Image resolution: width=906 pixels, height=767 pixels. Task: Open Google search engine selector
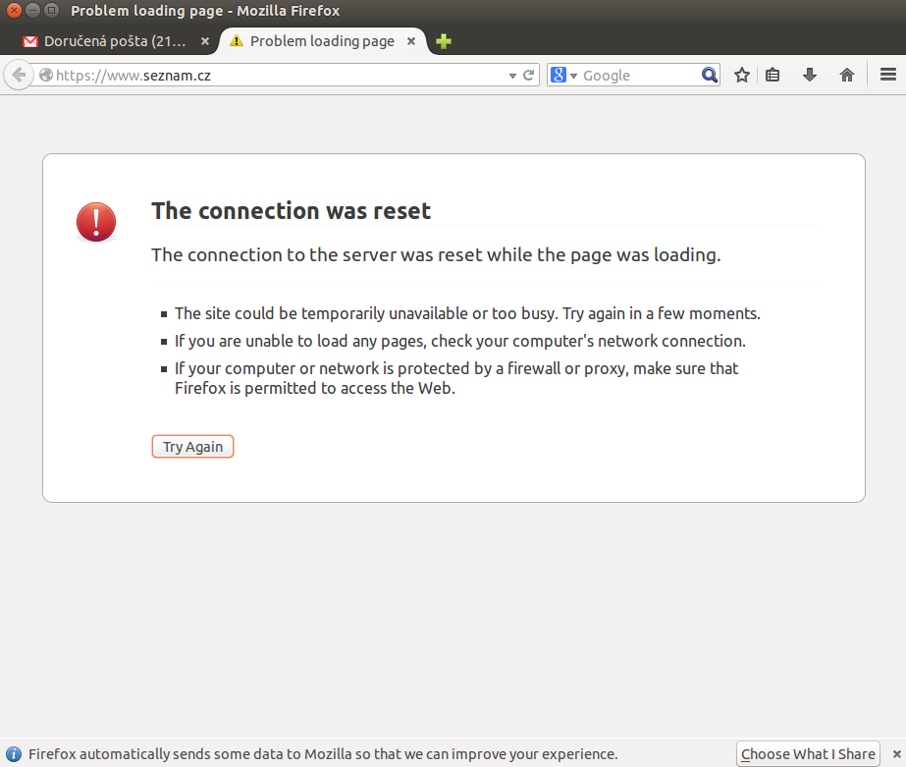click(563, 76)
